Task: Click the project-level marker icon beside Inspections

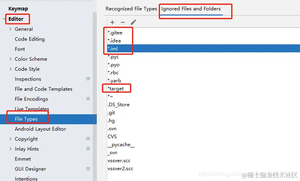Action: [88, 79]
